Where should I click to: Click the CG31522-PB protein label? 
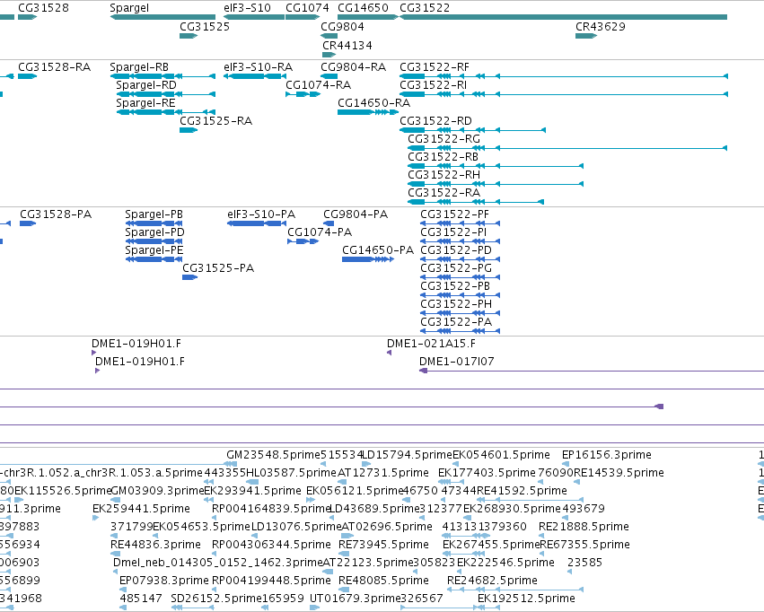point(455,286)
